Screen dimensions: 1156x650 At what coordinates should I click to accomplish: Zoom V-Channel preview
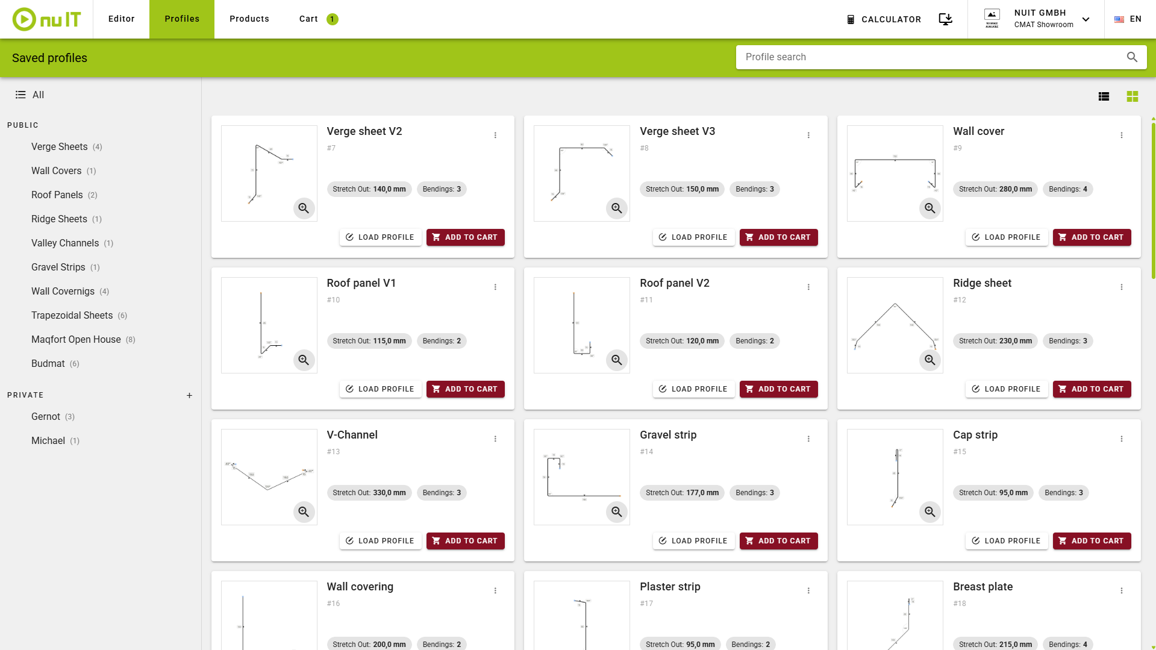(x=304, y=512)
